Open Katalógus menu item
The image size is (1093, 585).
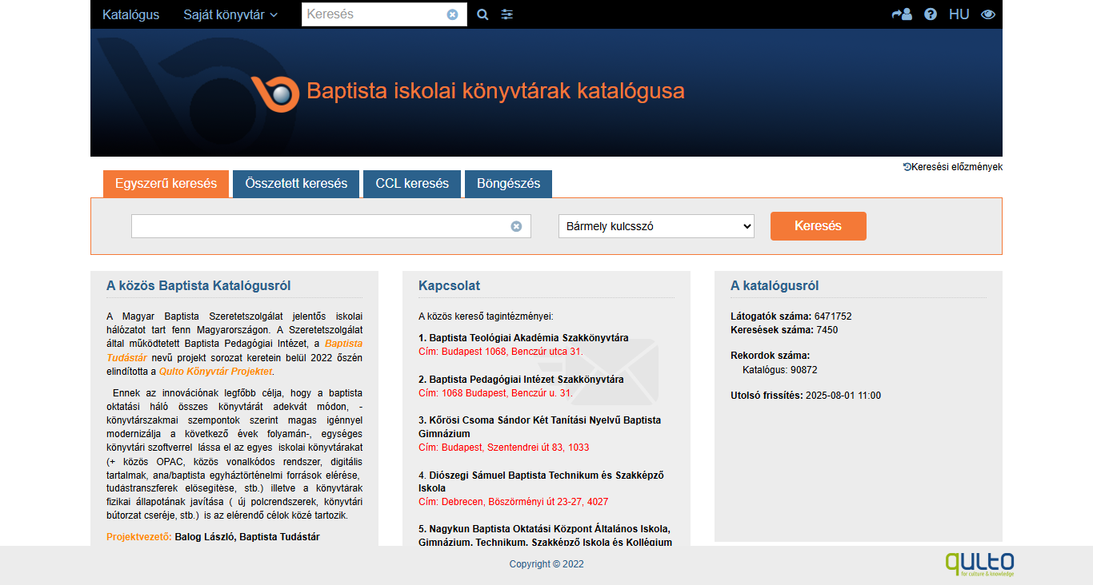pyautogui.click(x=130, y=14)
